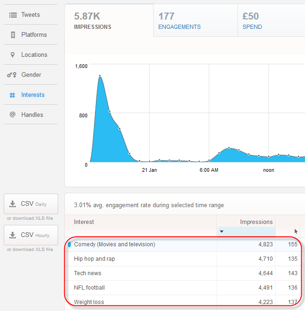
Task: Sort by Impressions using the dropdown arrow
Action: pyautogui.click(x=222, y=231)
